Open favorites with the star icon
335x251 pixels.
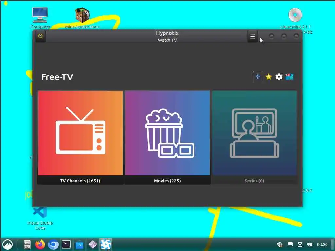(x=269, y=77)
